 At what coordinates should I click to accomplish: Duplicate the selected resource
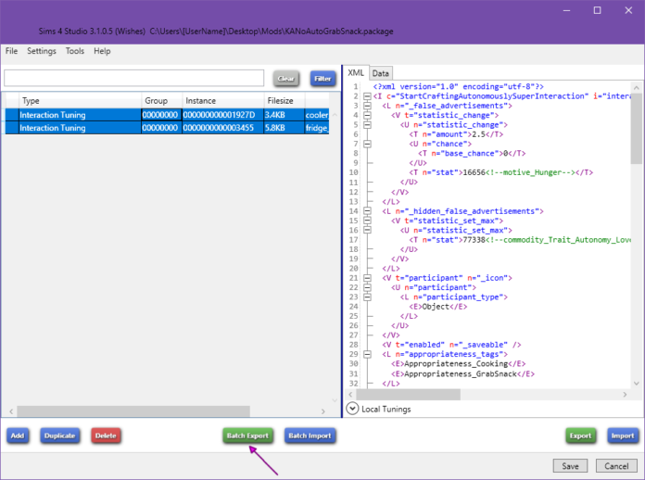point(59,436)
